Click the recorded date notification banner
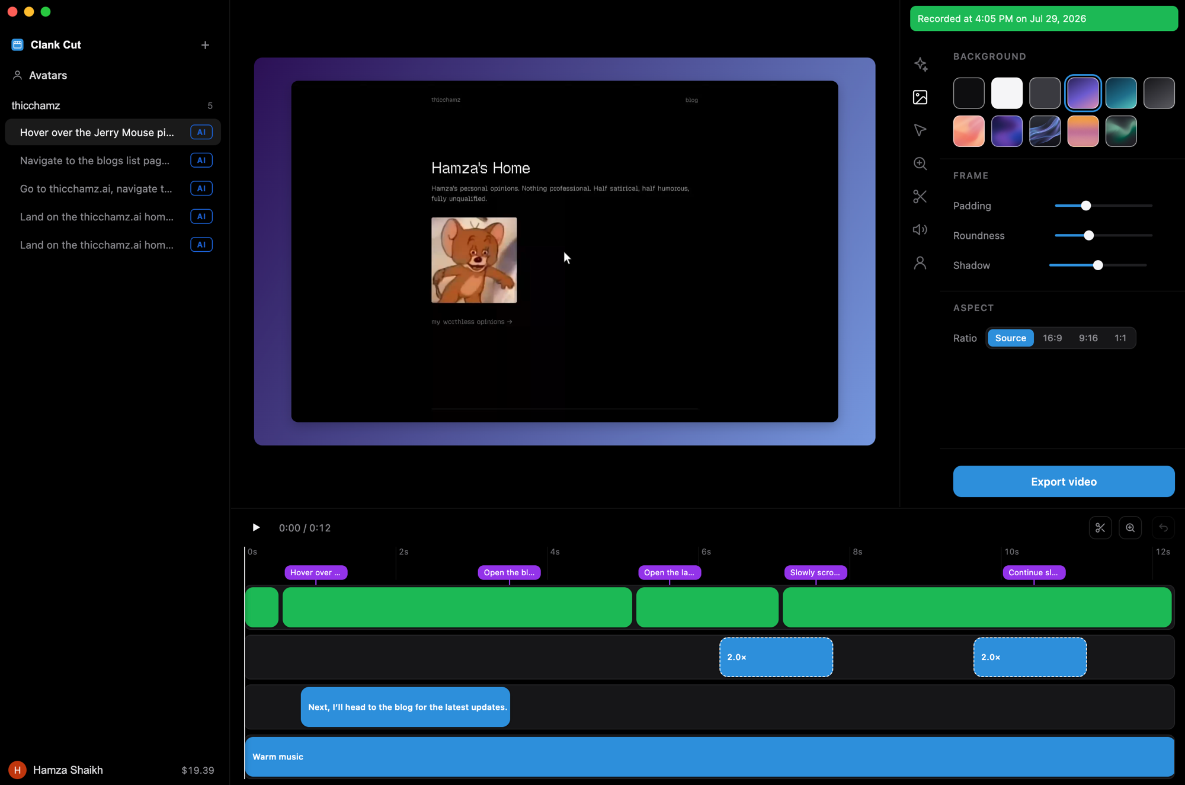Viewport: 1185px width, 785px height. click(x=1044, y=18)
